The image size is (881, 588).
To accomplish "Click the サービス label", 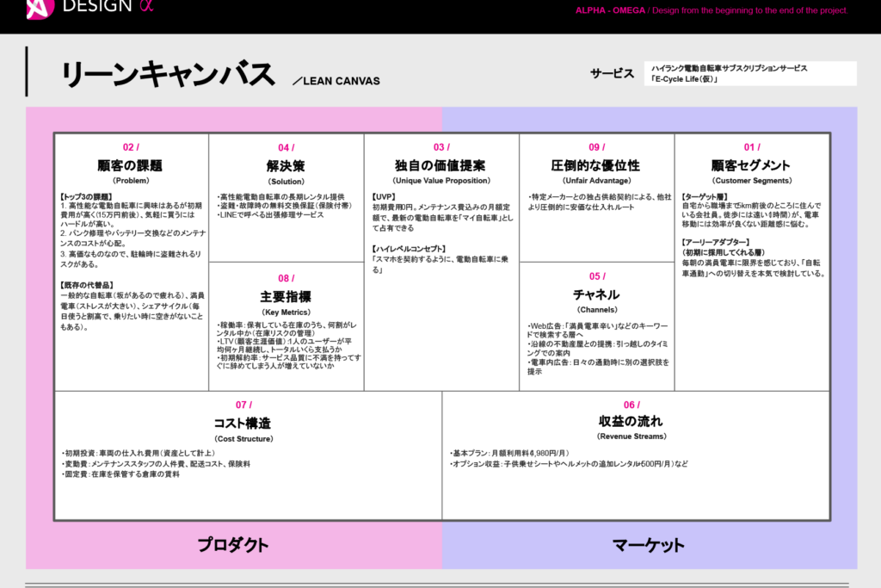I will (x=612, y=73).
